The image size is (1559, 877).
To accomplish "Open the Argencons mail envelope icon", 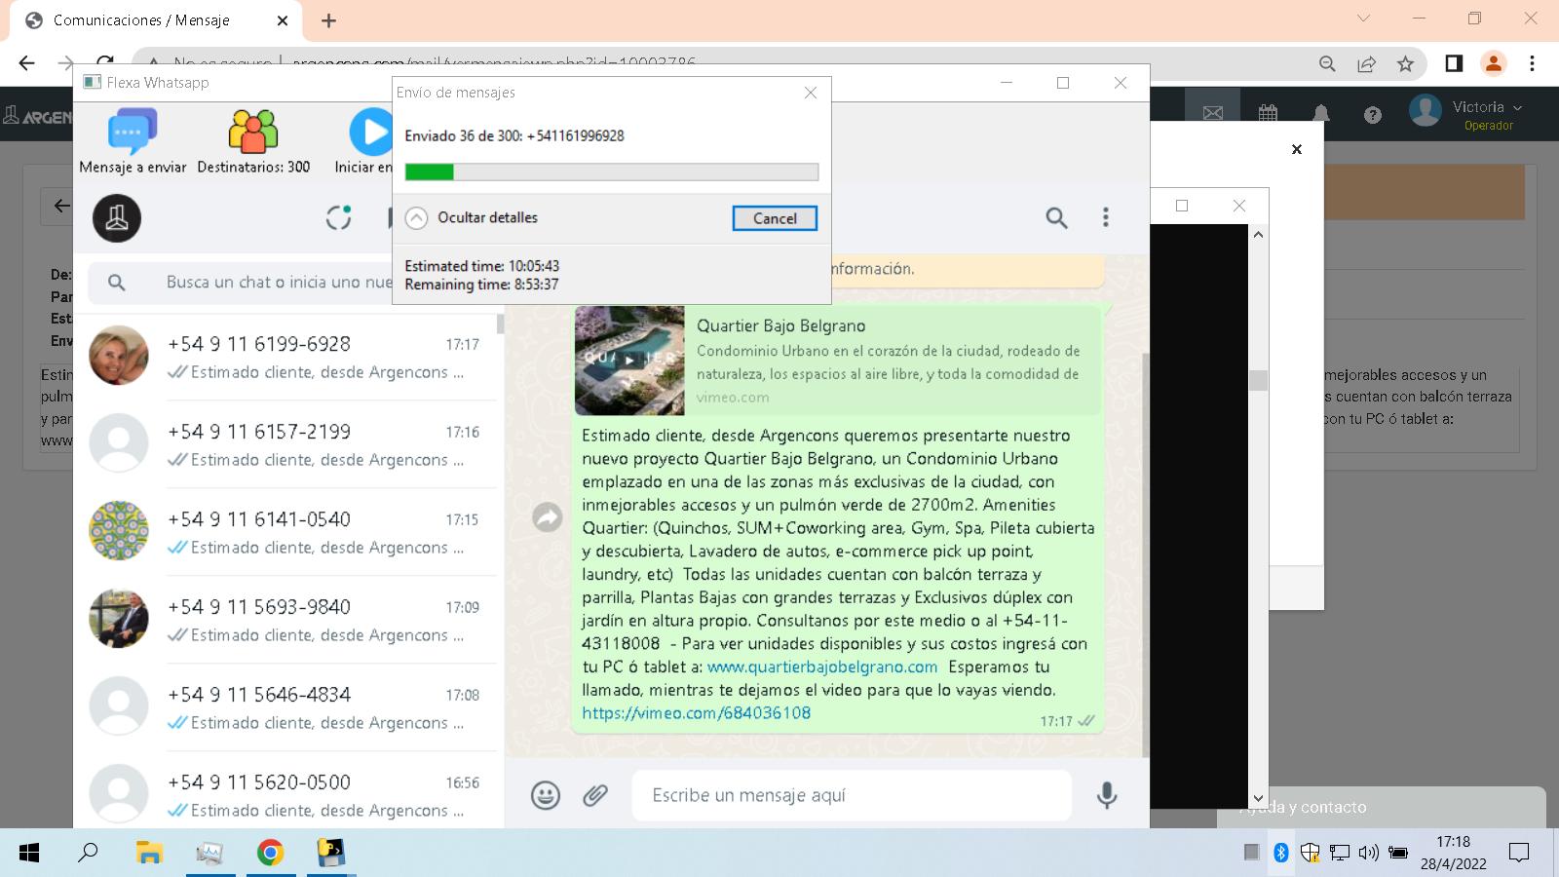I will pos(1213,113).
